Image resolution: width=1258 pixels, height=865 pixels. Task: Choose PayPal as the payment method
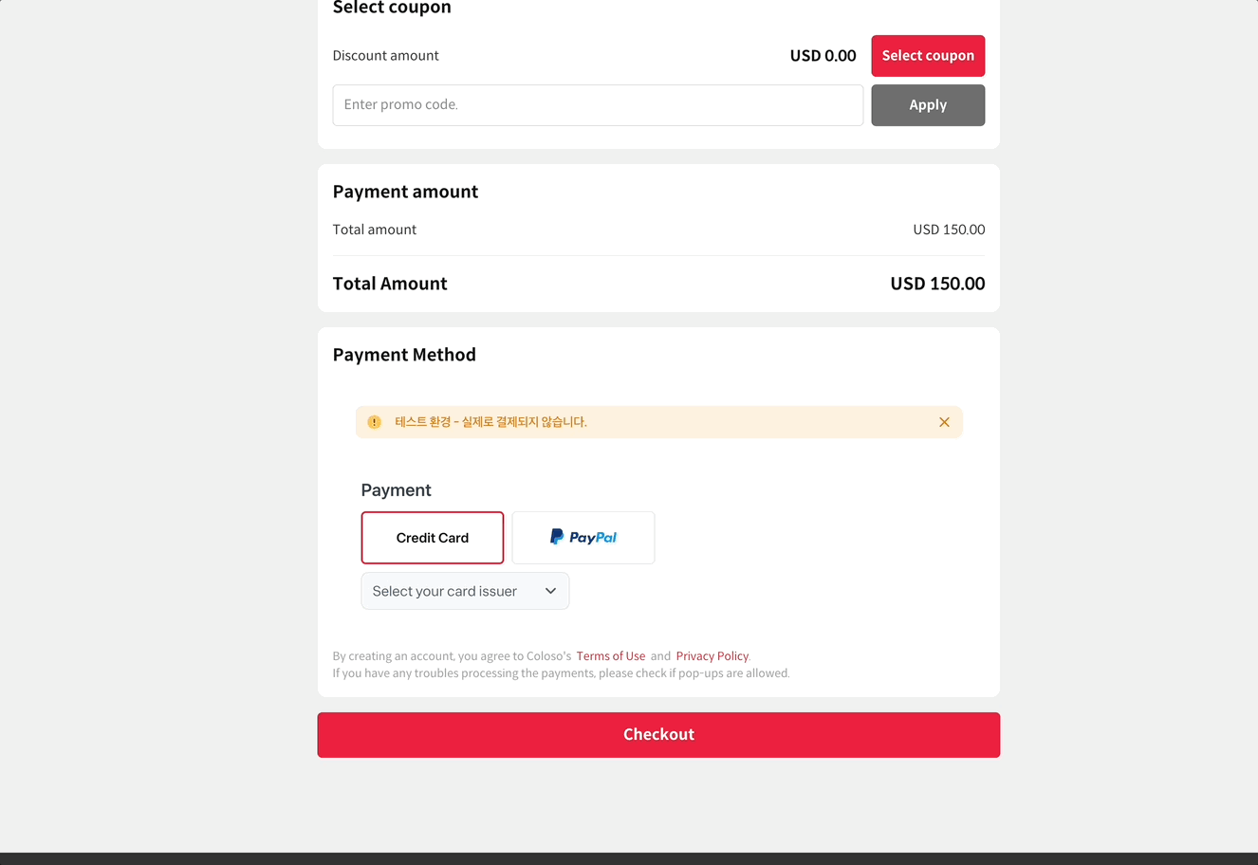pyautogui.click(x=583, y=538)
